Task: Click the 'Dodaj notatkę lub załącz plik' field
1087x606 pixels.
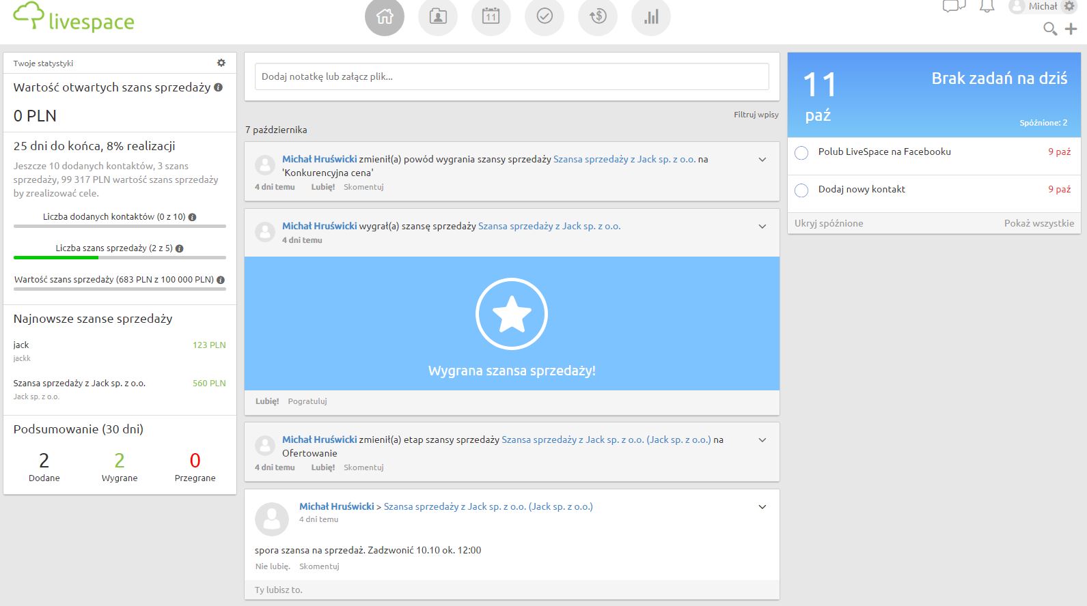Action: (512, 76)
